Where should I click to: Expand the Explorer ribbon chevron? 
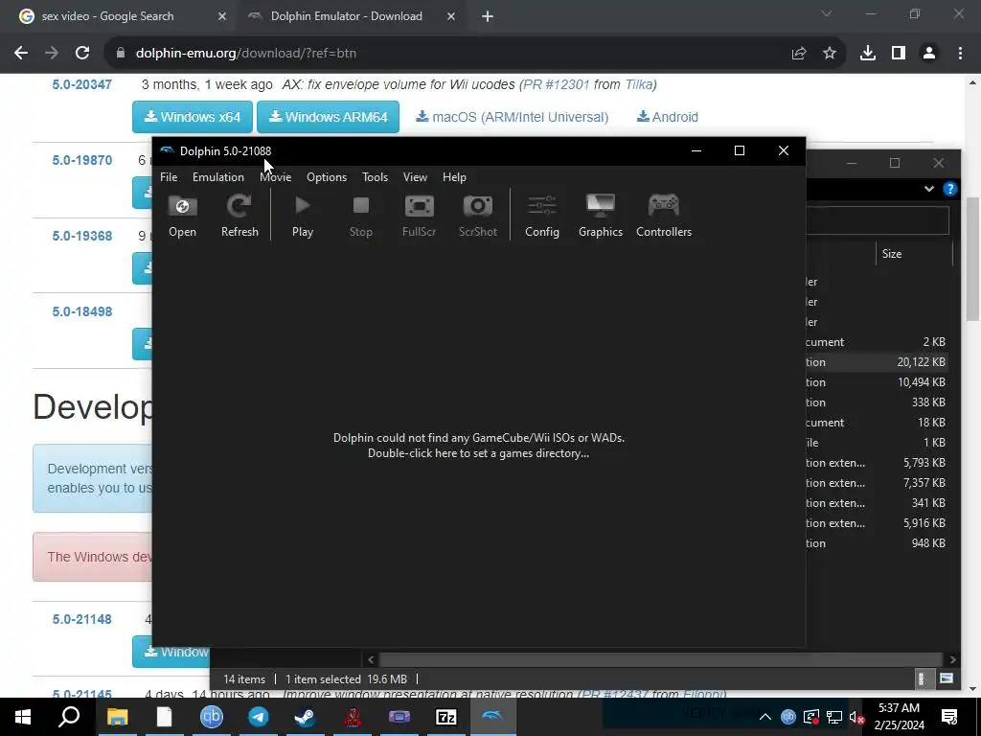[x=929, y=189]
